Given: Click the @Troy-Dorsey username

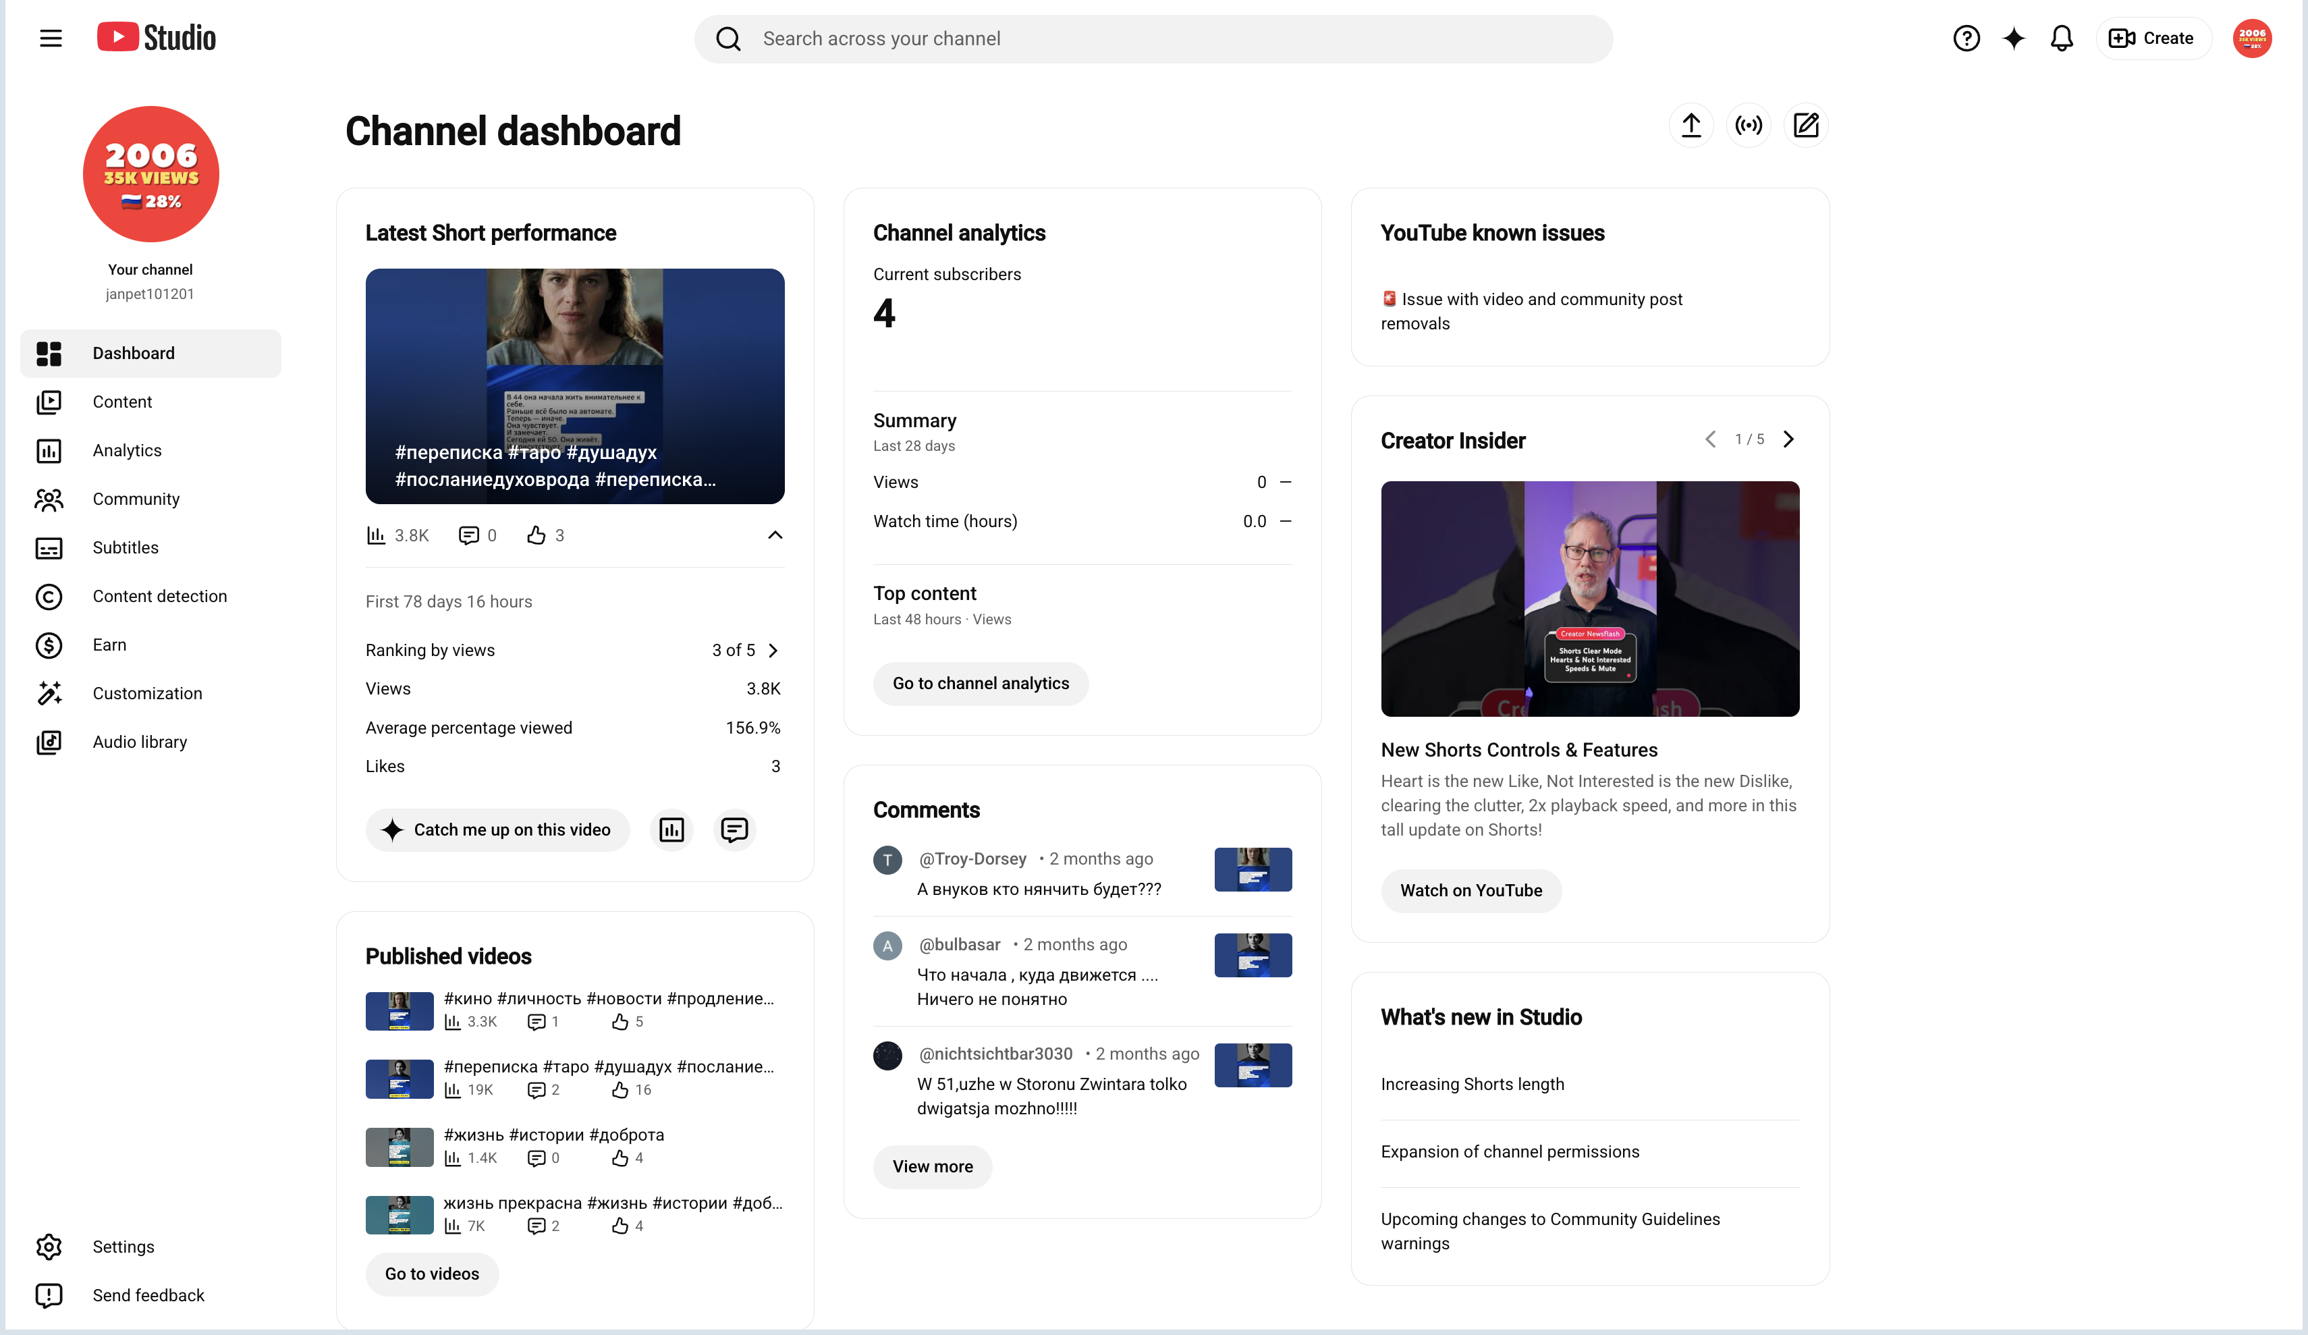Looking at the screenshot, I should pyautogui.click(x=972, y=859).
